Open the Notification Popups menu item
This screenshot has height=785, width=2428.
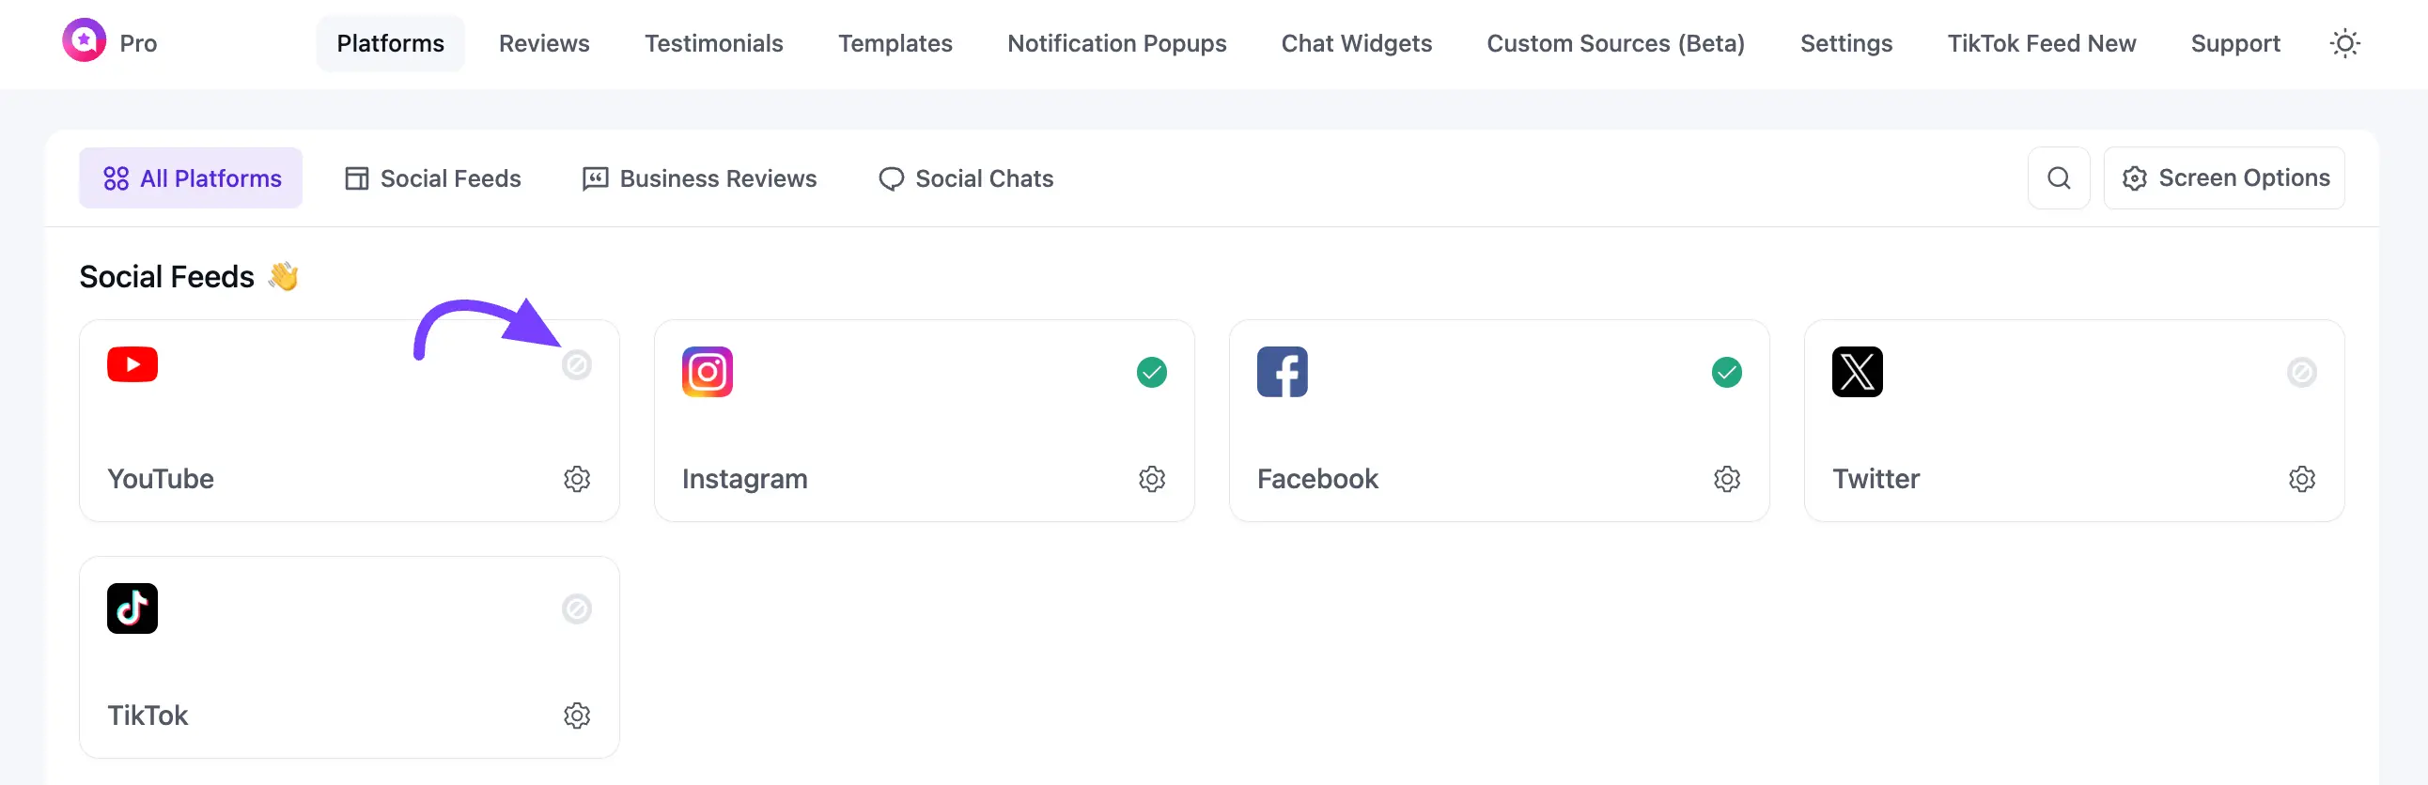pyautogui.click(x=1117, y=43)
